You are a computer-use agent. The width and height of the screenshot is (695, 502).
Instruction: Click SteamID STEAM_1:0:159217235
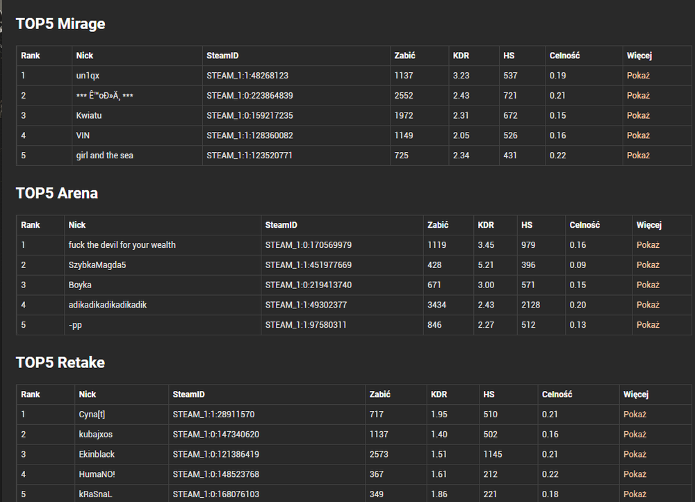point(250,115)
